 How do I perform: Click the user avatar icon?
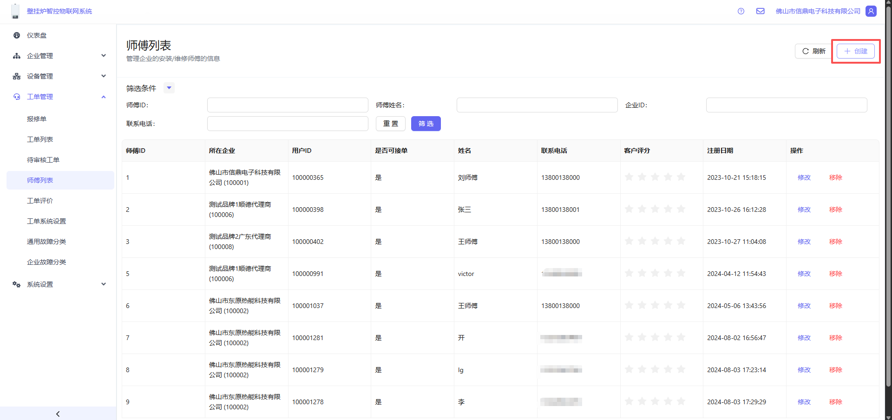click(x=871, y=11)
